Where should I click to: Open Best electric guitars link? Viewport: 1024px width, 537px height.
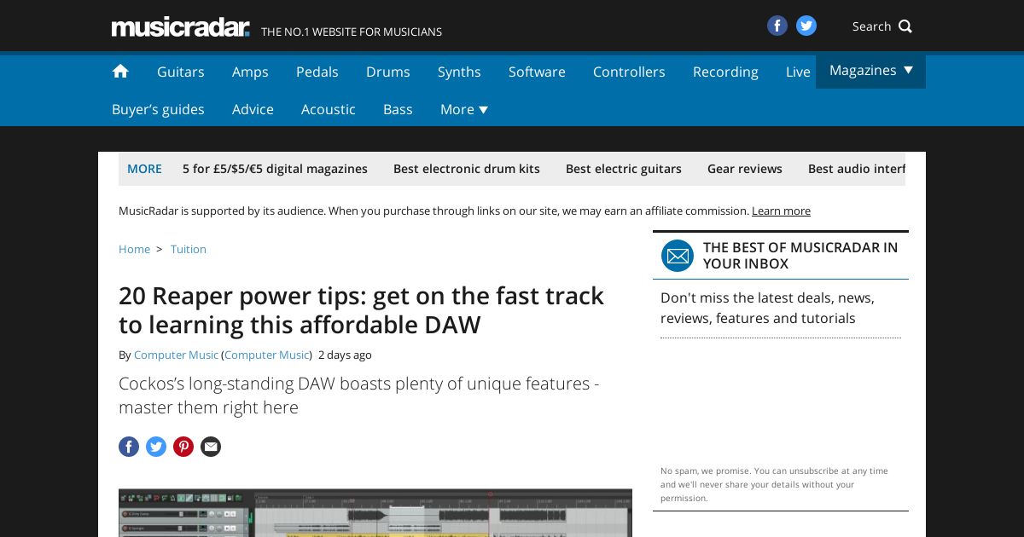coord(624,169)
